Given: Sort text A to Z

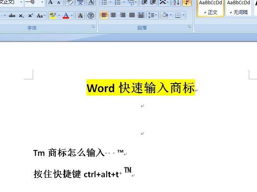Looking at the screenshot, I should 176,2.
